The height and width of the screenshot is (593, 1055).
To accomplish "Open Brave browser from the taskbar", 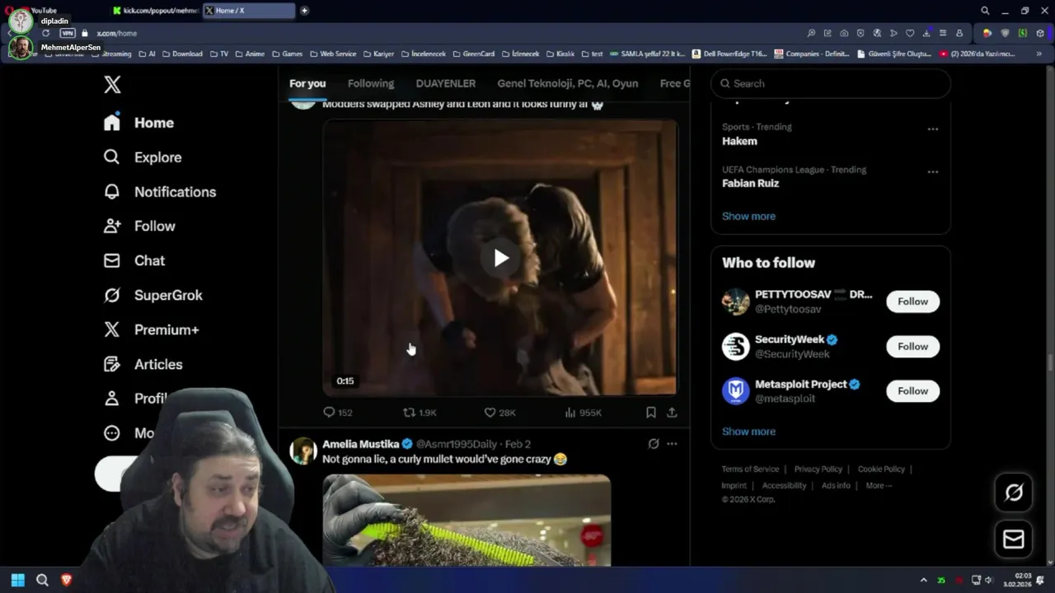I will tap(67, 580).
